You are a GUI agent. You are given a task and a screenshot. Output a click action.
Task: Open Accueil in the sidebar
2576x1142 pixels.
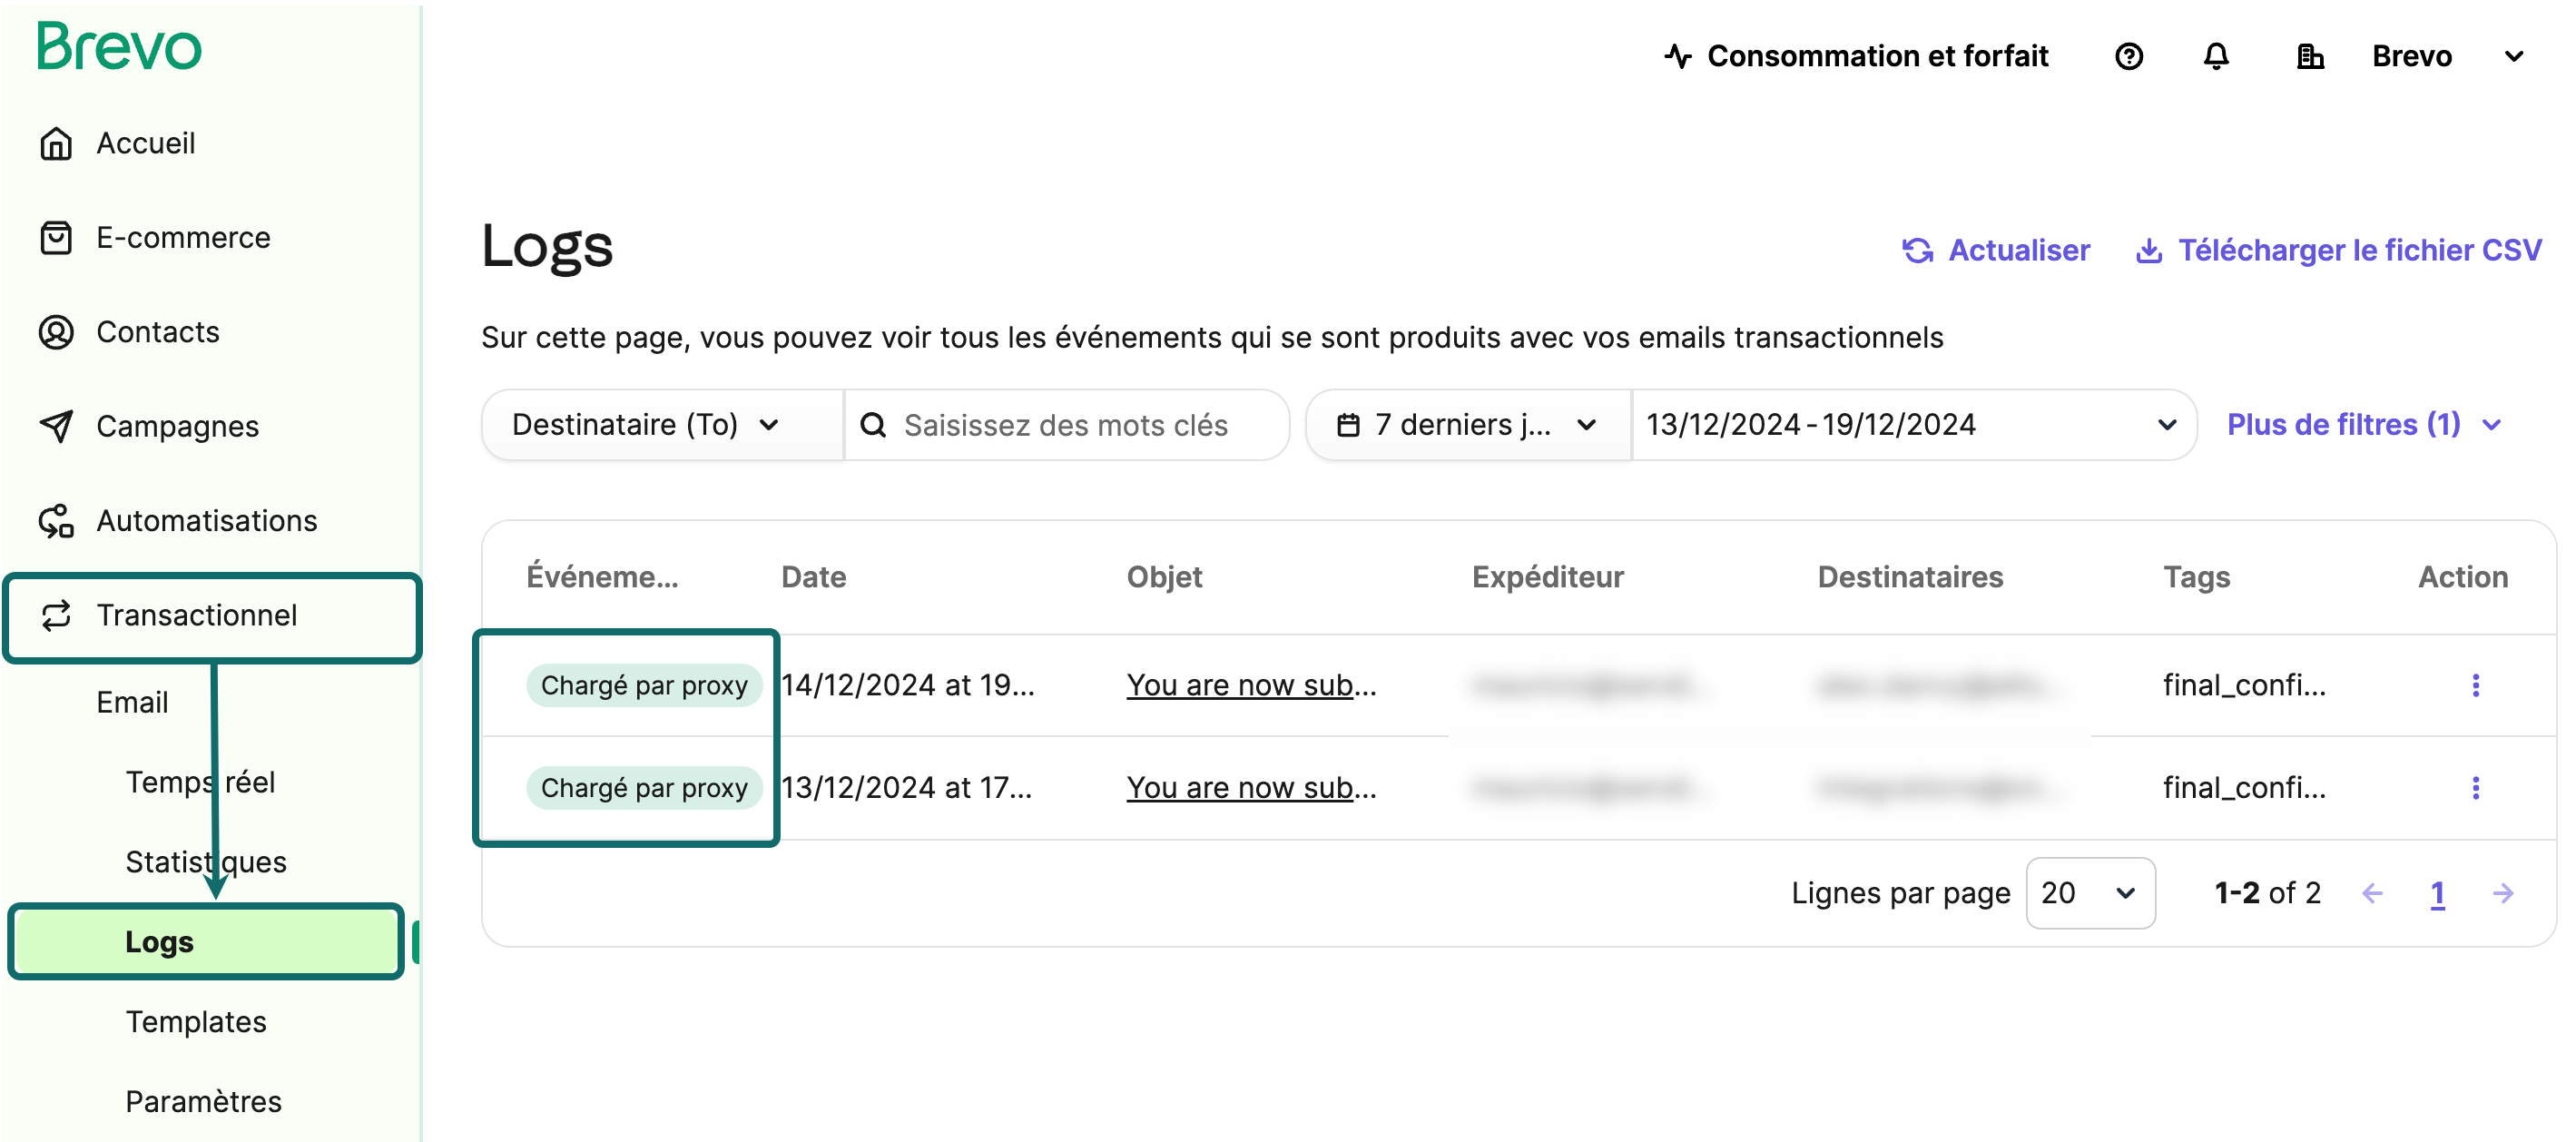pyautogui.click(x=145, y=144)
